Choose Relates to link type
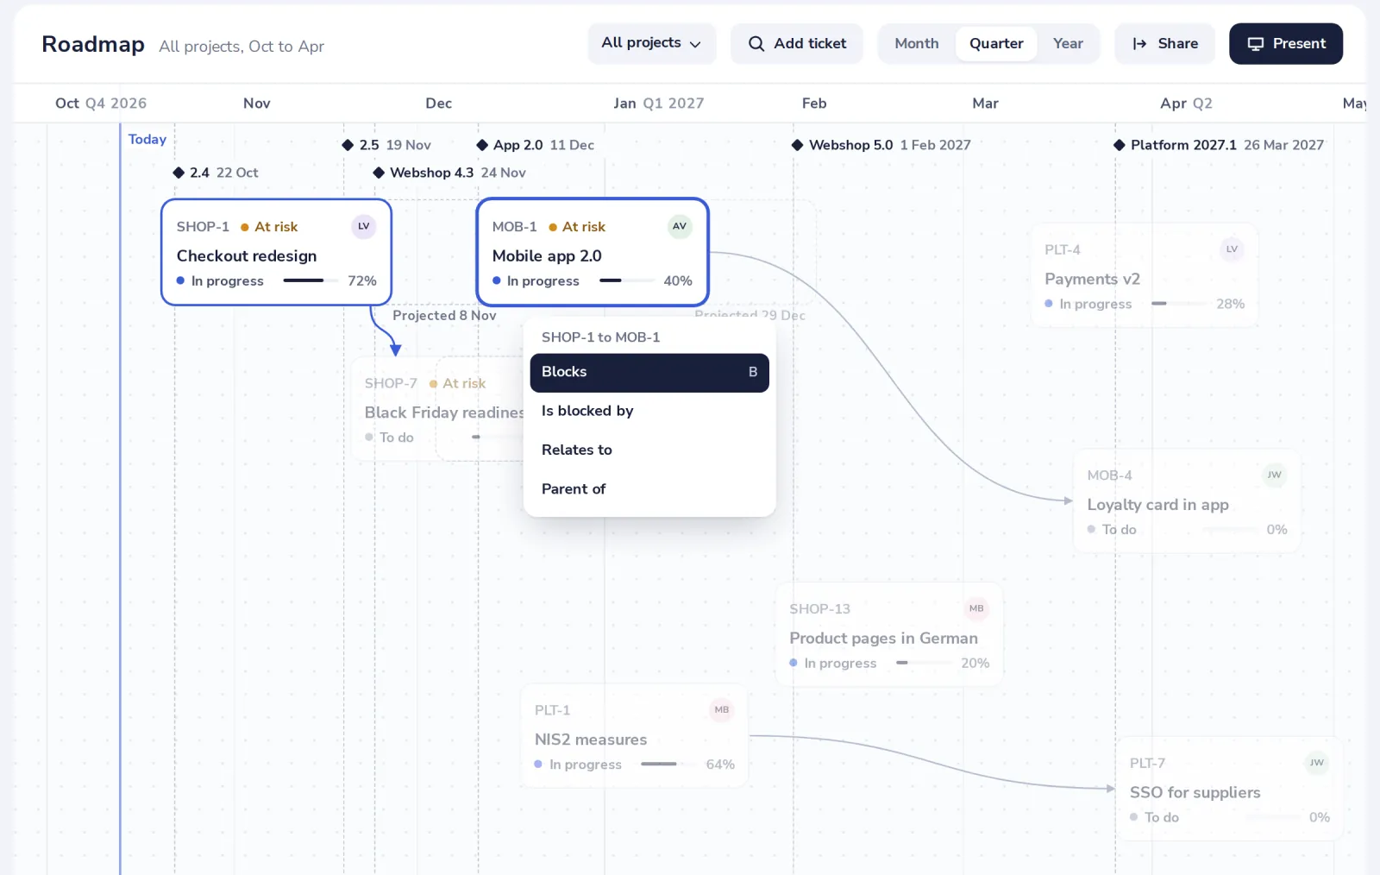Viewport: 1380px width, 875px height. 649,450
